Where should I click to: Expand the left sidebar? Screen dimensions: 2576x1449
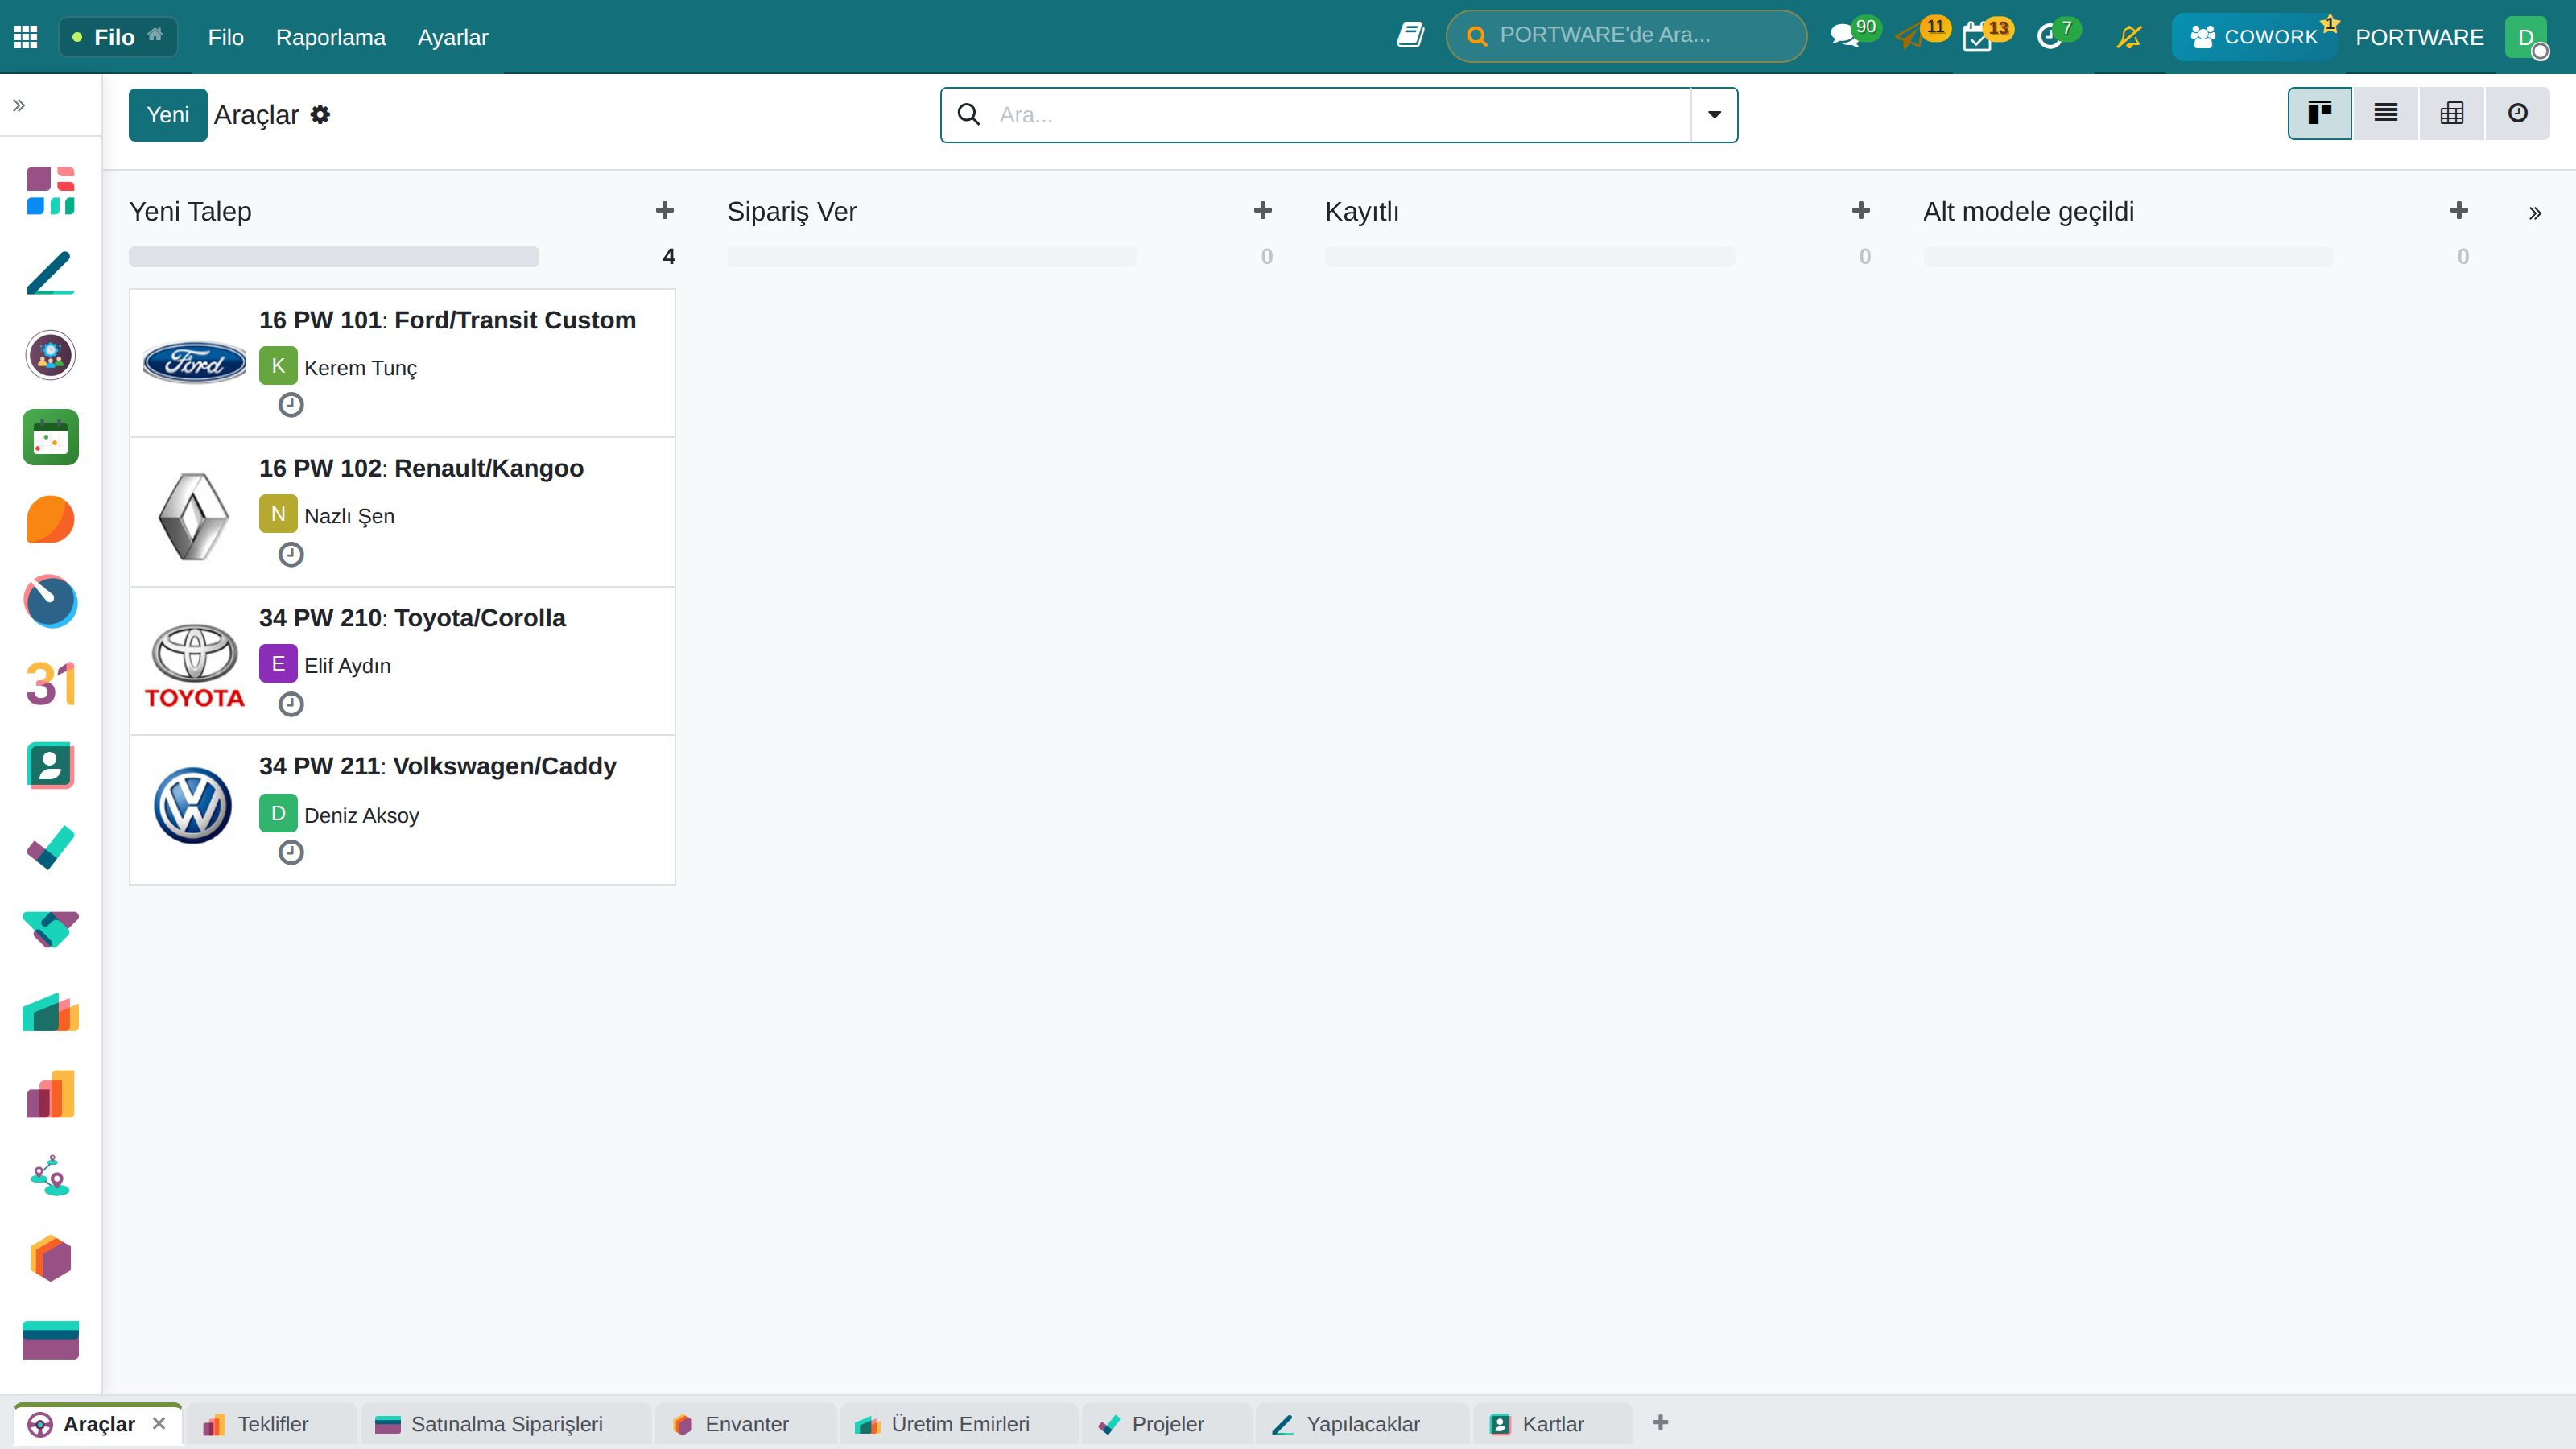tap(19, 105)
